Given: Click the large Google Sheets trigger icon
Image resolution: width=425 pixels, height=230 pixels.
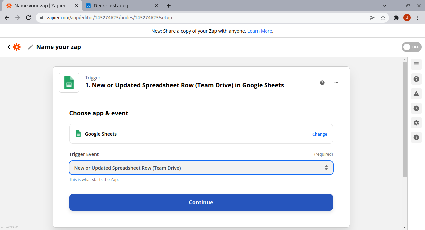Looking at the screenshot, I should click(x=69, y=83).
